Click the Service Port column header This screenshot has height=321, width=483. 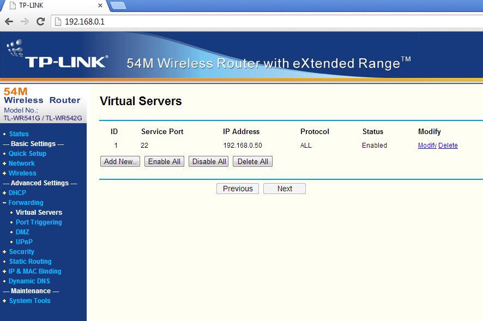point(162,131)
